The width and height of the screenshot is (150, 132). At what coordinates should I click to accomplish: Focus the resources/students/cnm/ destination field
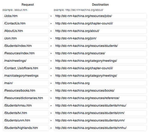[100, 113]
